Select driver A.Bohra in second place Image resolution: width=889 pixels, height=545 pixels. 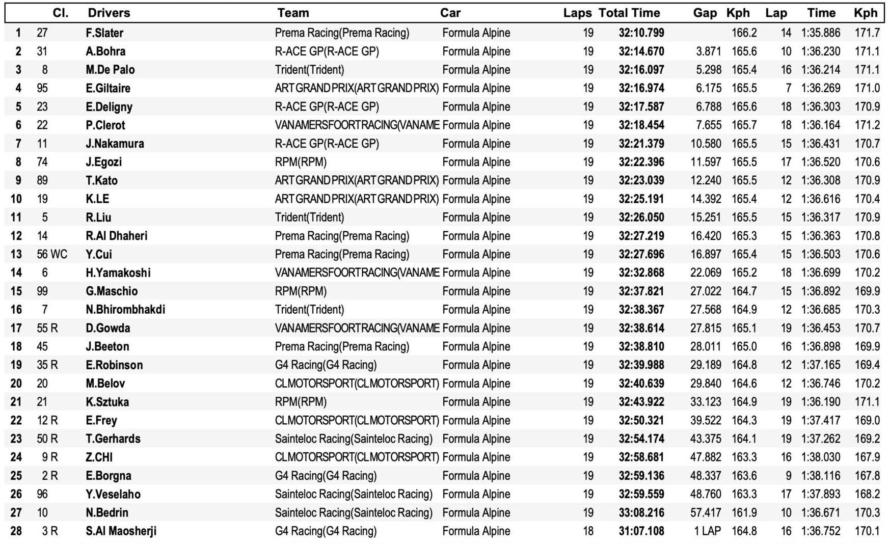pos(105,51)
